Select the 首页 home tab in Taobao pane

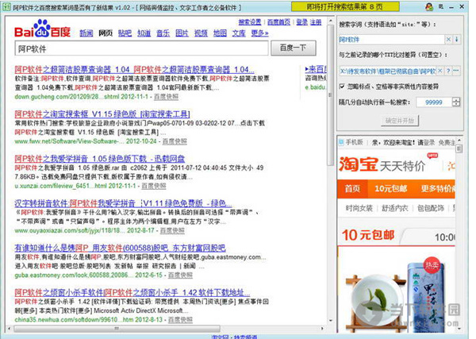pyautogui.click(x=352, y=189)
